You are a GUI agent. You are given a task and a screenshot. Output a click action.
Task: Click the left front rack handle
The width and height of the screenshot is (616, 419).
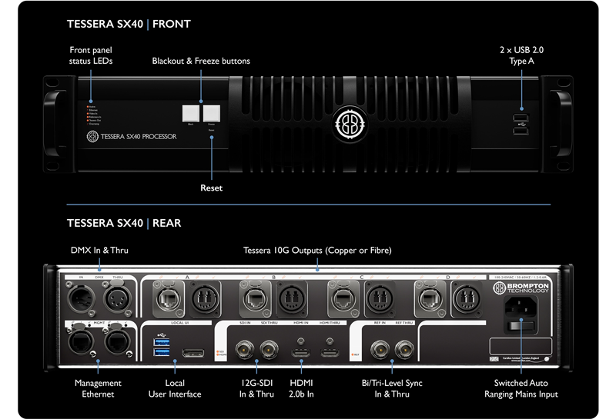(x=55, y=124)
